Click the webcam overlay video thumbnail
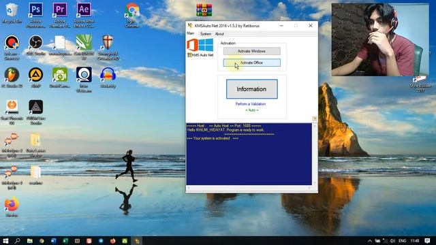Image resolution: width=436 pixels, height=245 pixels. (x=380, y=39)
